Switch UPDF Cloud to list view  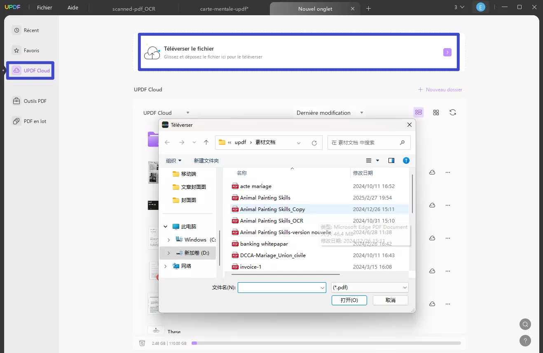pos(419,112)
